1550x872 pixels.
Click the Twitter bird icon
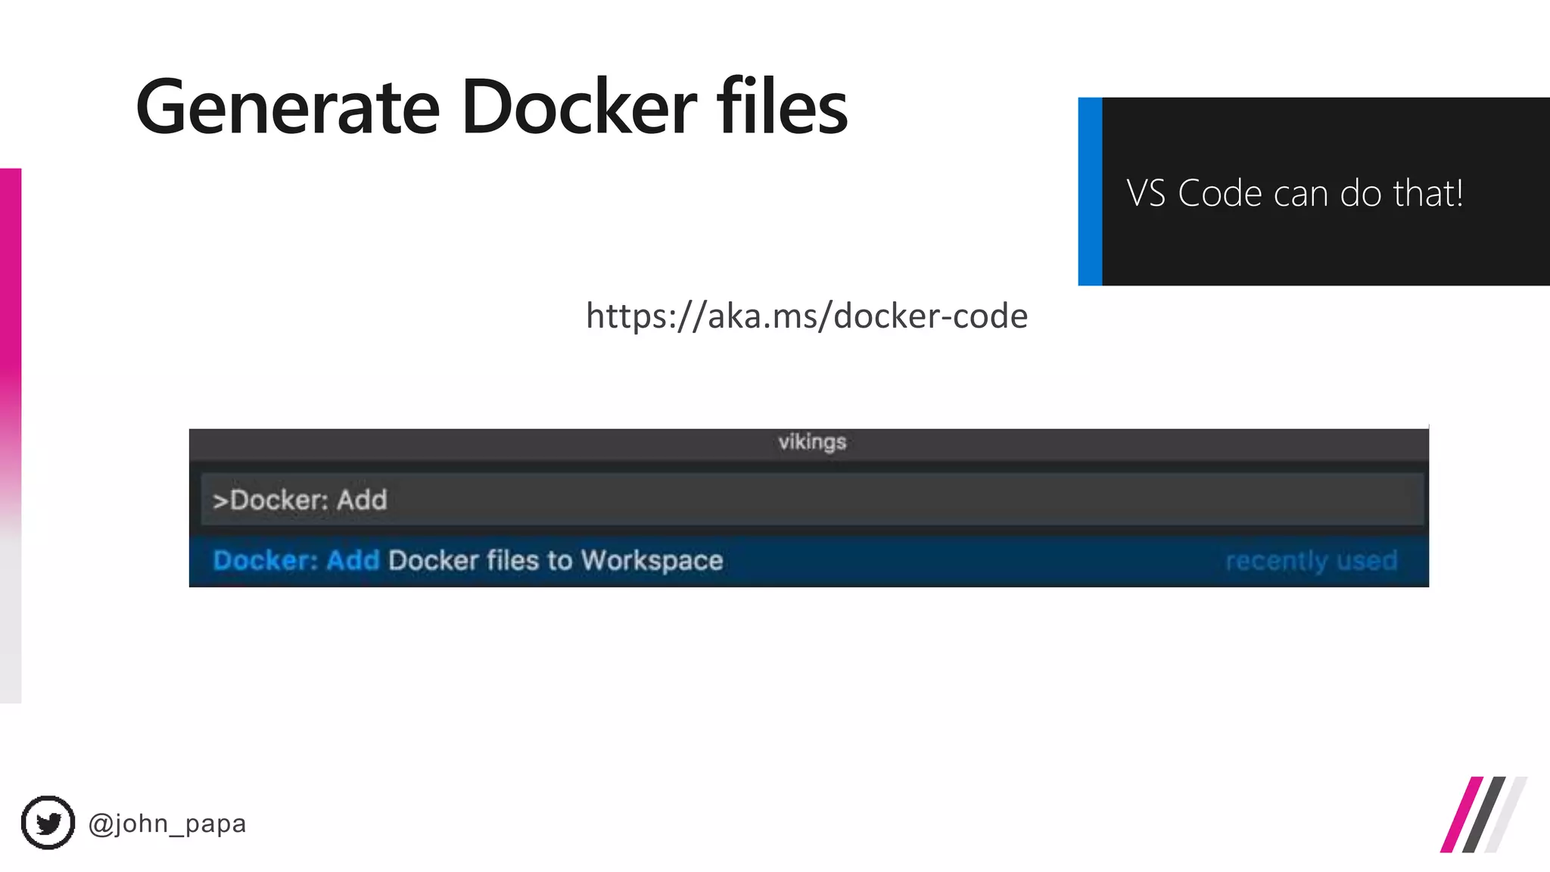(x=48, y=823)
